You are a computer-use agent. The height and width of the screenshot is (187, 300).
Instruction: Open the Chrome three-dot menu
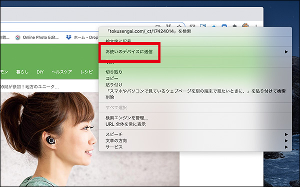(256, 26)
